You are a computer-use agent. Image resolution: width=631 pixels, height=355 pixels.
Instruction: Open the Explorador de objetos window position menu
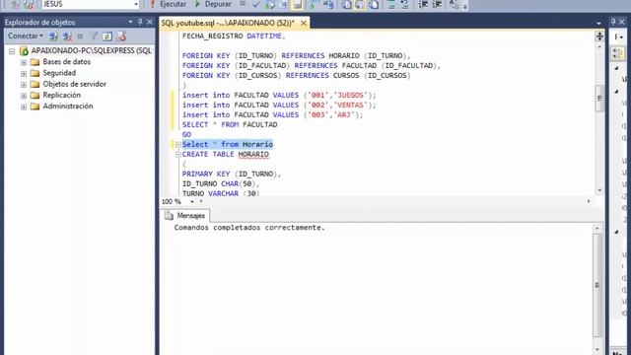tap(130, 22)
